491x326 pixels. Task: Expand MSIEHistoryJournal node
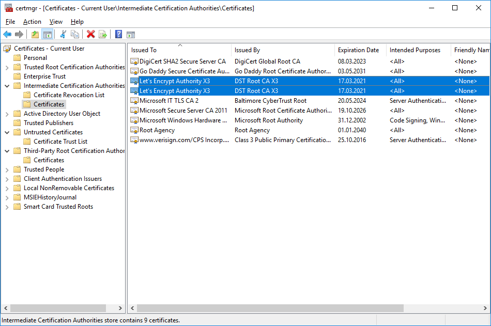tap(7, 197)
